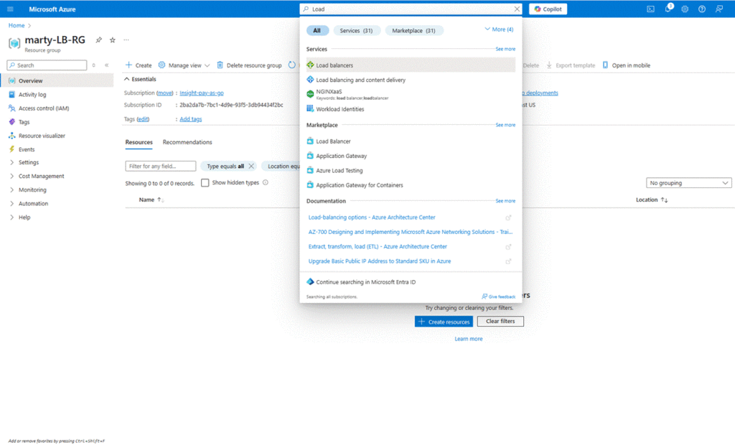Open portal settings gear icon
This screenshot has height=445, width=735.
pyautogui.click(x=685, y=9)
